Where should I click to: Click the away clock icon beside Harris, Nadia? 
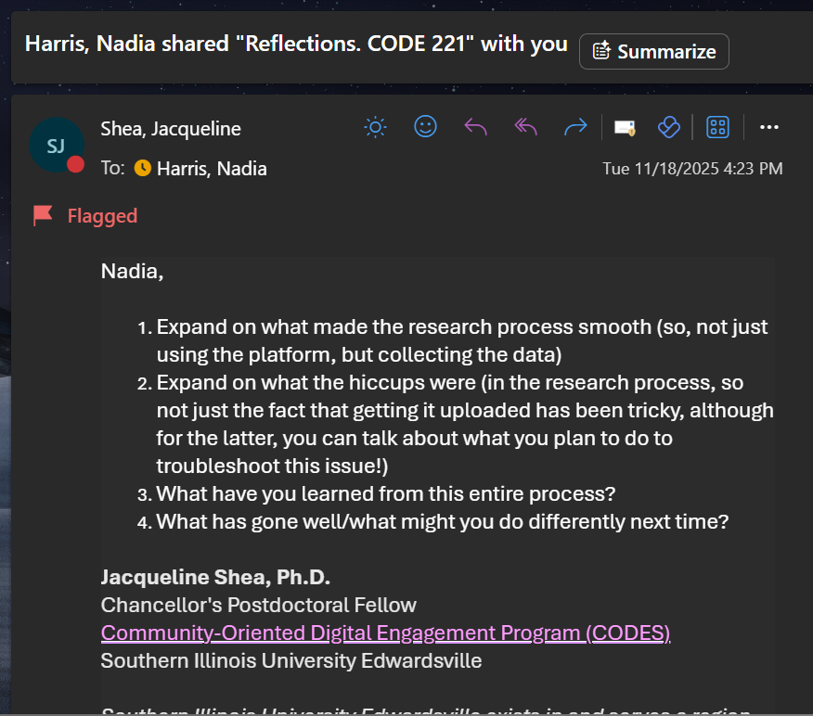[x=142, y=169]
